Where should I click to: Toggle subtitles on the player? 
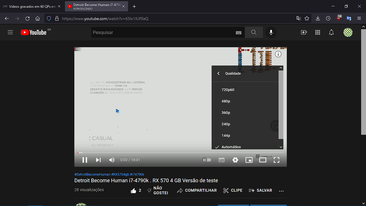coord(222,160)
